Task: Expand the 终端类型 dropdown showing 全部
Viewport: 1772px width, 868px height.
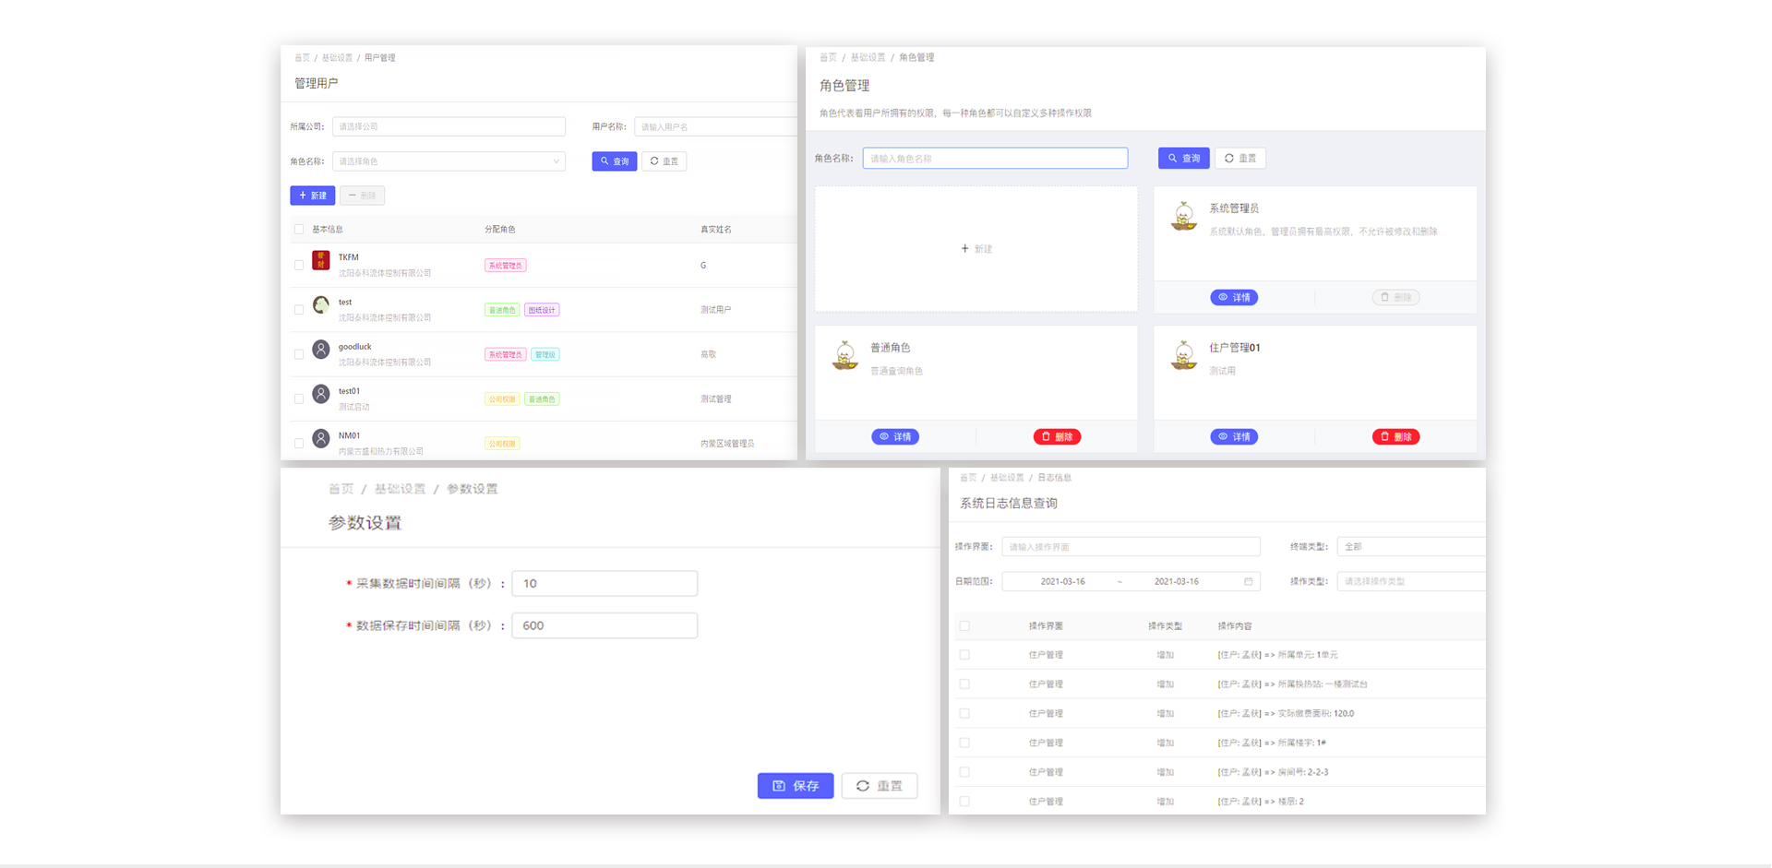Action: [x=1410, y=547]
